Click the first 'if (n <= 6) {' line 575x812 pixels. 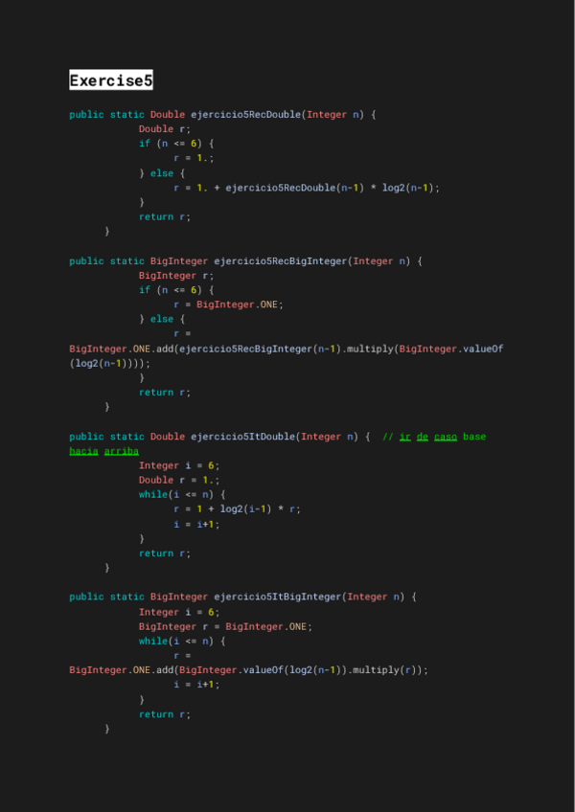[x=176, y=144]
